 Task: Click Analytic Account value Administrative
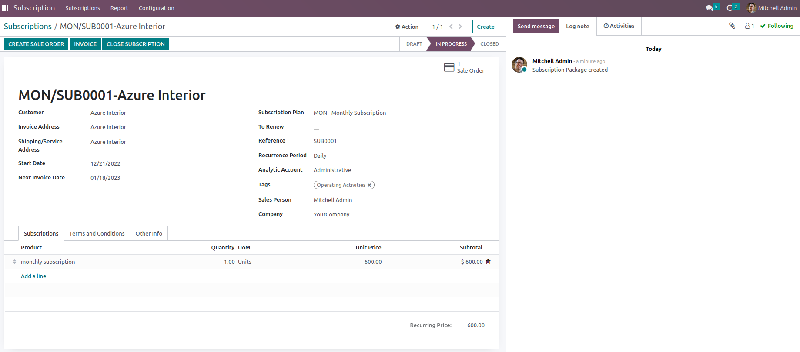pos(332,170)
